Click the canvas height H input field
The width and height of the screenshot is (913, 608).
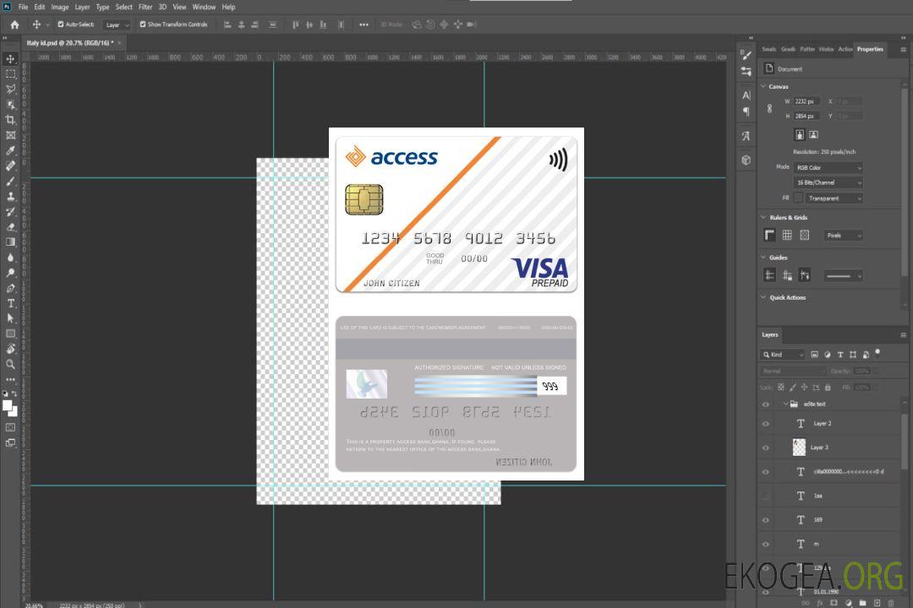[x=806, y=117]
